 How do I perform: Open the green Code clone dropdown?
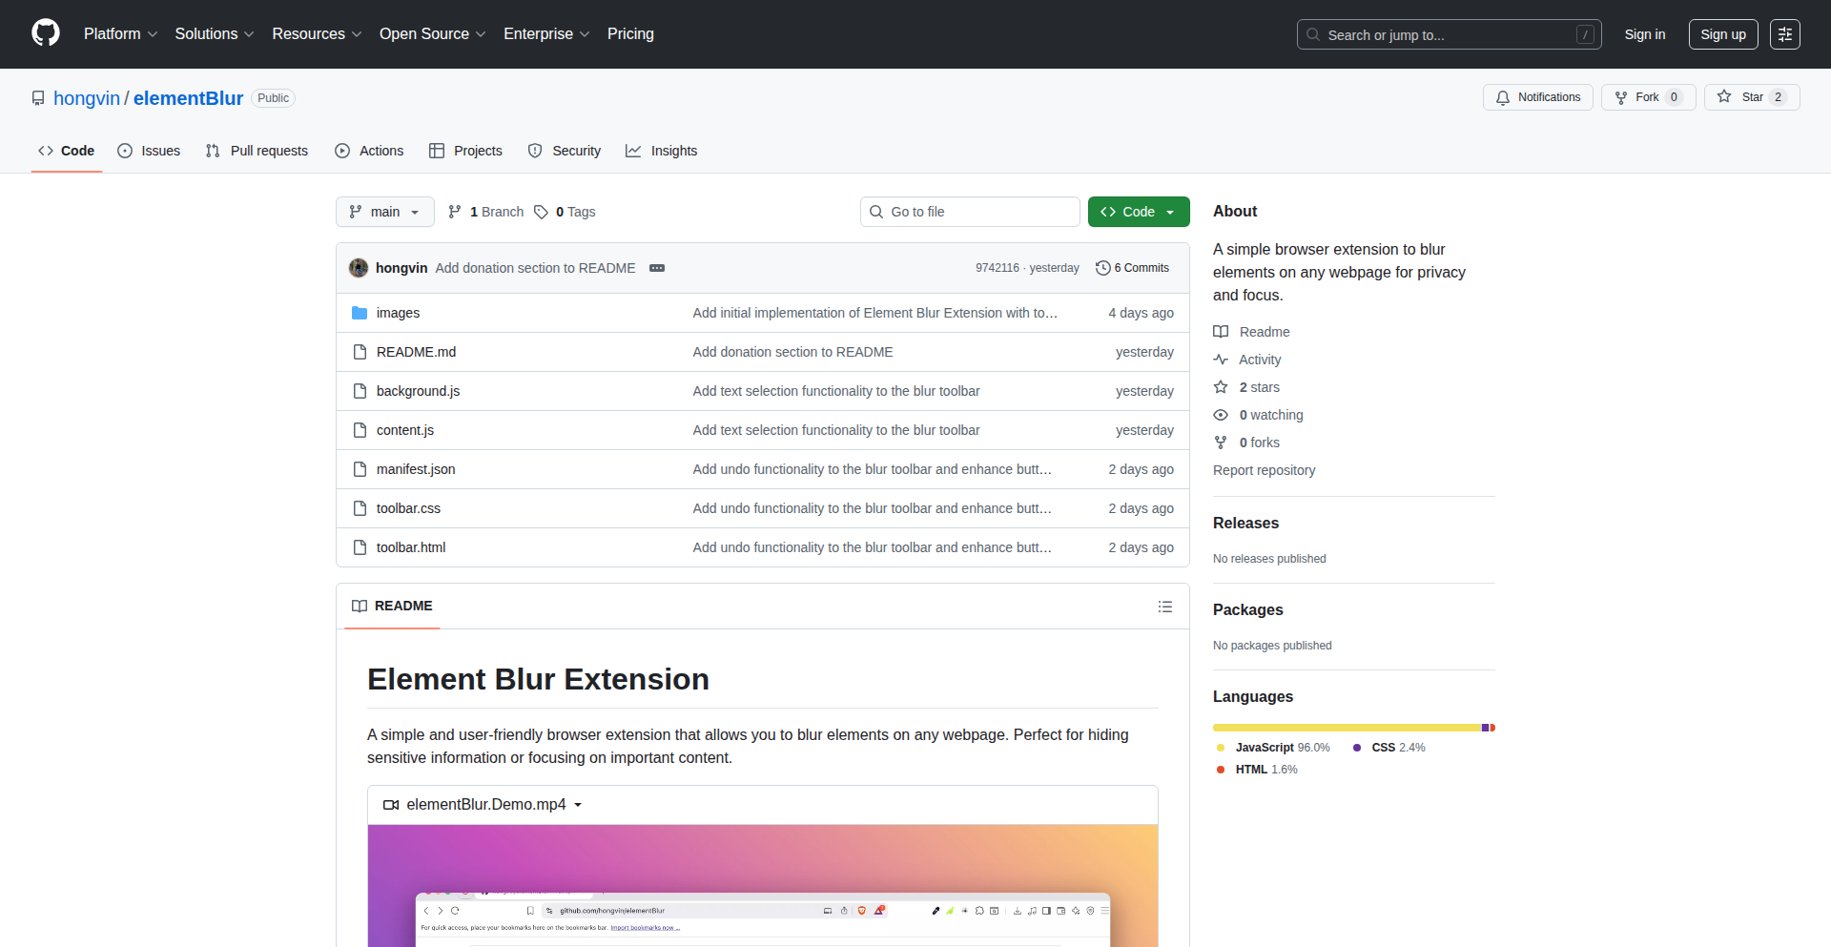(1139, 212)
